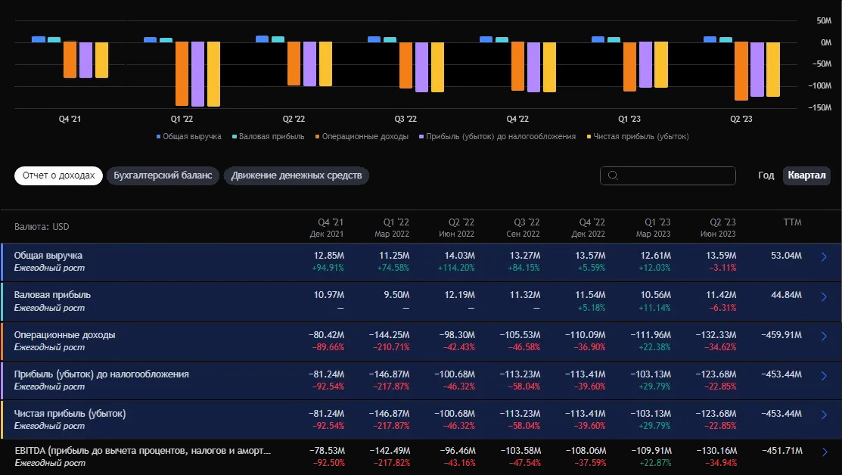Click the search magnifier icon
The width and height of the screenshot is (842, 475).
click(x=613, y=175)
